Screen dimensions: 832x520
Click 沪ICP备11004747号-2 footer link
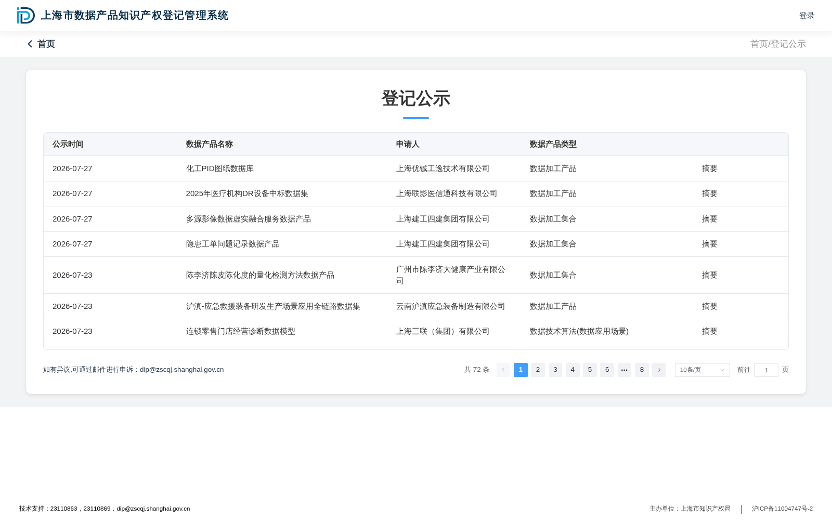[x=782, y=509]
